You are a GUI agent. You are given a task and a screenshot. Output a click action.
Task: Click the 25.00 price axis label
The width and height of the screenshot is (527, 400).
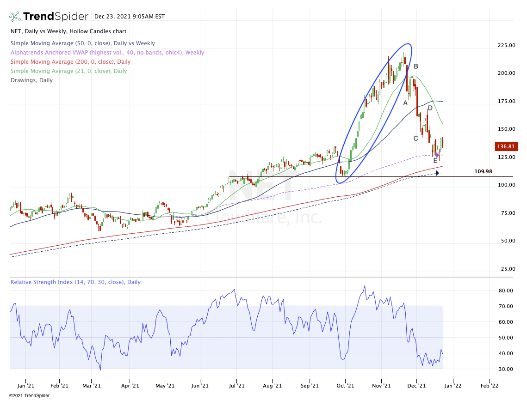508,269
